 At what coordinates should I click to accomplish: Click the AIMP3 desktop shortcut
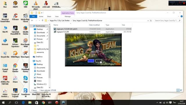15,4
